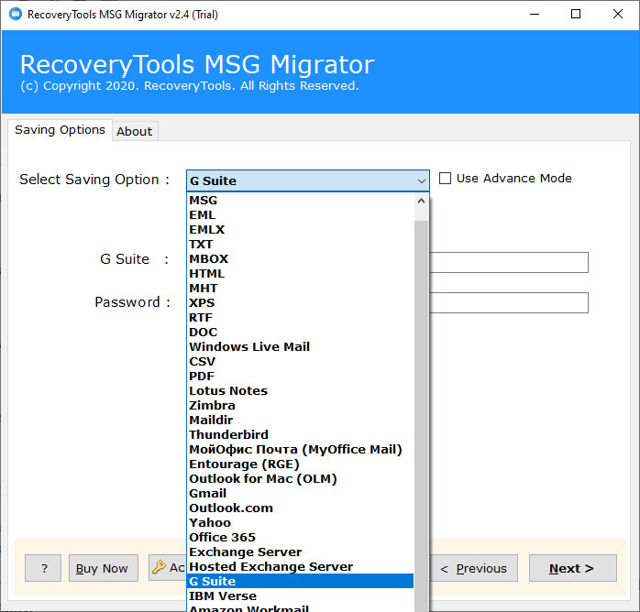Viewport: 640px width, 612px height.
Task: Select Yahoo in the dropdown list
Action: tap(301, 523)
